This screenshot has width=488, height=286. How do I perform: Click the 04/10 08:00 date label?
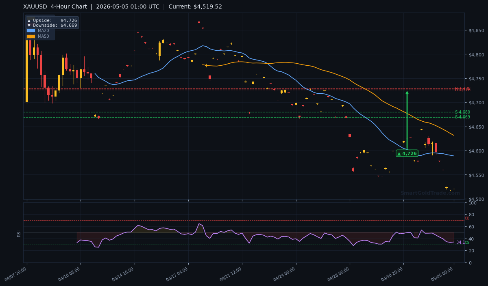(70, 274)
